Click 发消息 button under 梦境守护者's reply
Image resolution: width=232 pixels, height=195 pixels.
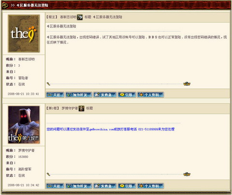tap(105, 186)
